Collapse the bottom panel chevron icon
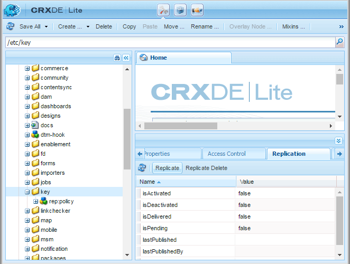 (338, 140)
